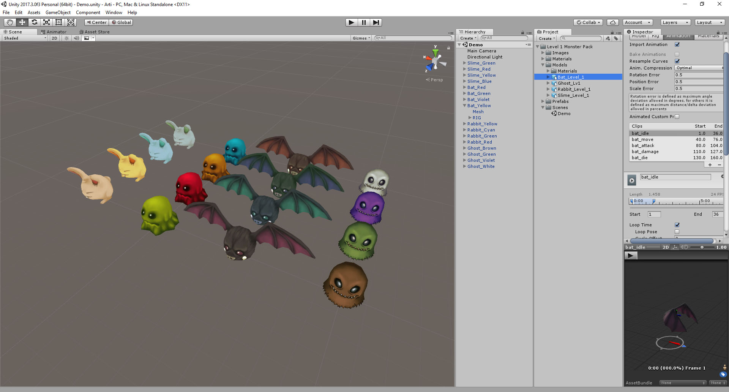This screenshot has height=392, width=729.
Task: Open the Anim. Compression dropdown
Action: pyautogui.click(x=699, y=68)
